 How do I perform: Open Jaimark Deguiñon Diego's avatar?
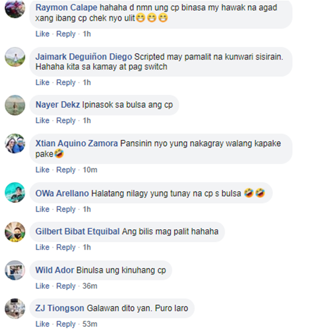click(x=15, y=57)
